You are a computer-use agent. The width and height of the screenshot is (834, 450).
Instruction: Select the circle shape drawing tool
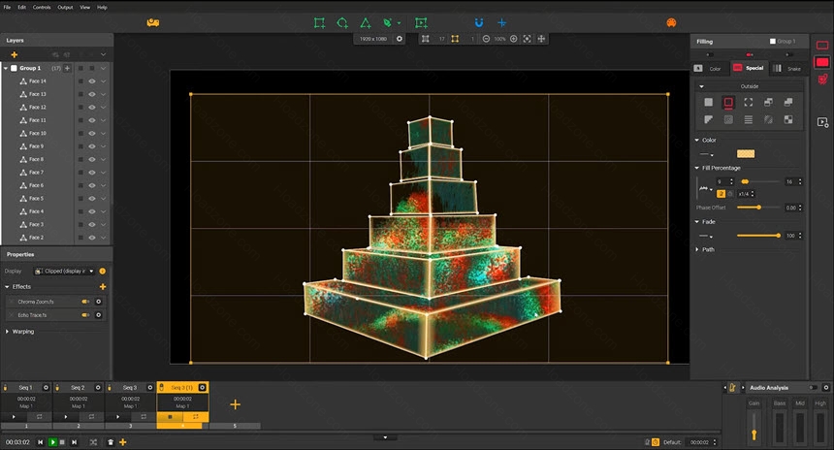pyautogui.click(x=342, y=23)
